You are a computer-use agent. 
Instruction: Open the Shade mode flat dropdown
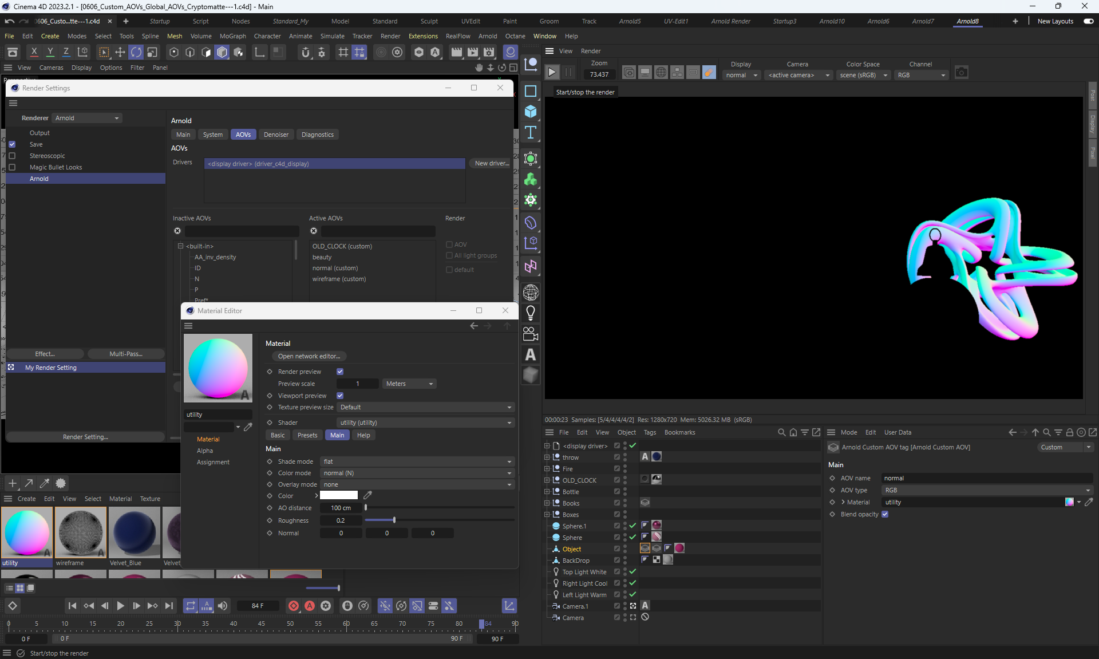pyautogui.click(x=417, y=461)
